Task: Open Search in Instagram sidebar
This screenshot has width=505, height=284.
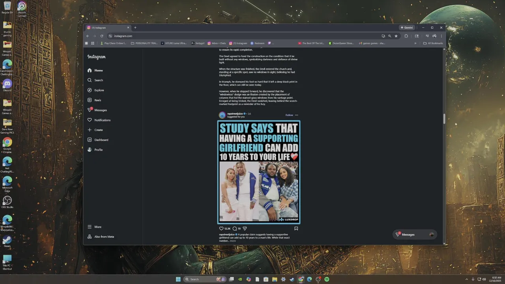Action: [95, 80]
